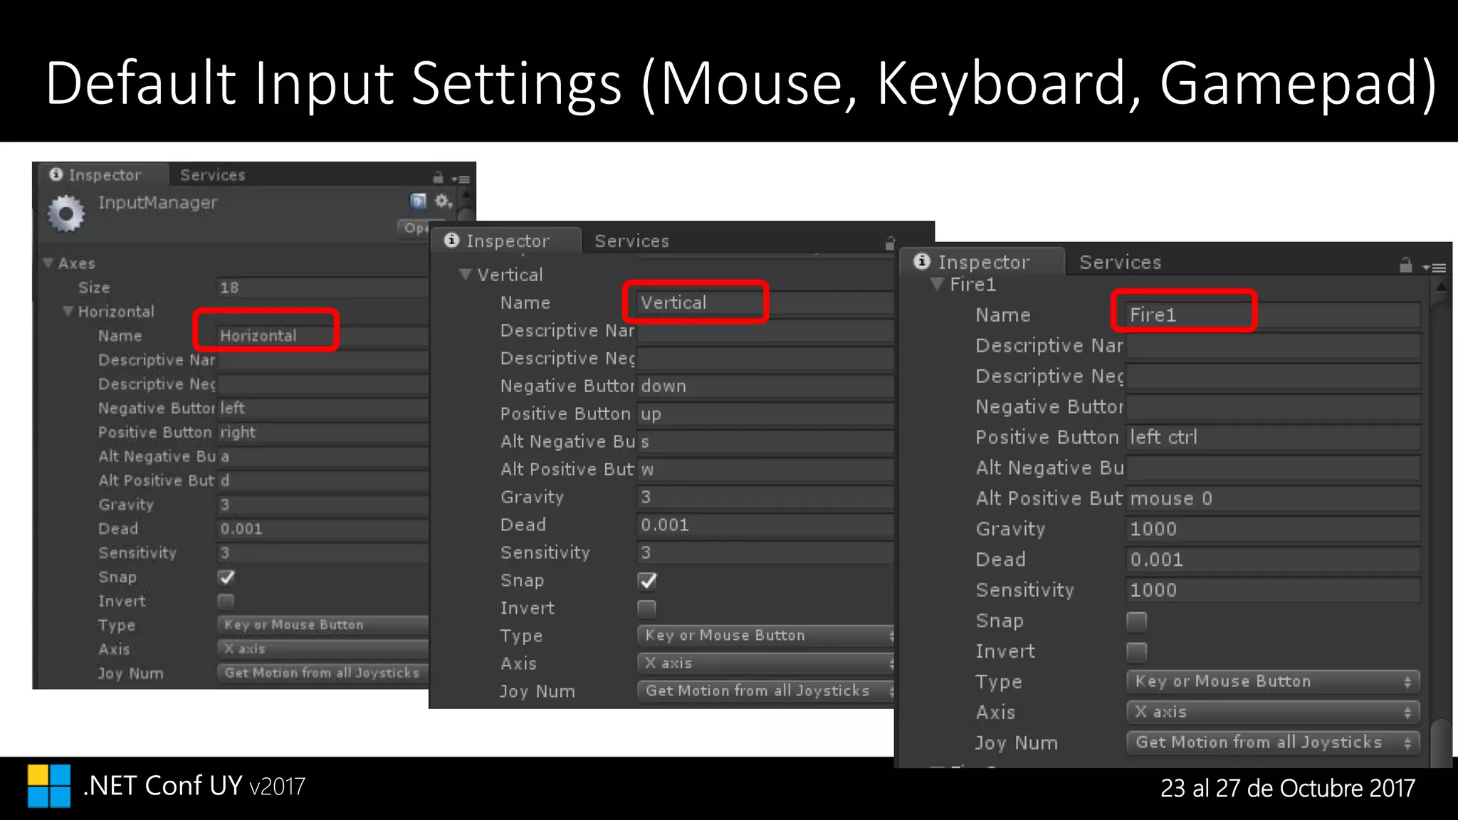The height and width of the screenshot is (820, 1458).
Task: Click Horizontal Negative Button field 'left'
Action: [x=322, y=409]
